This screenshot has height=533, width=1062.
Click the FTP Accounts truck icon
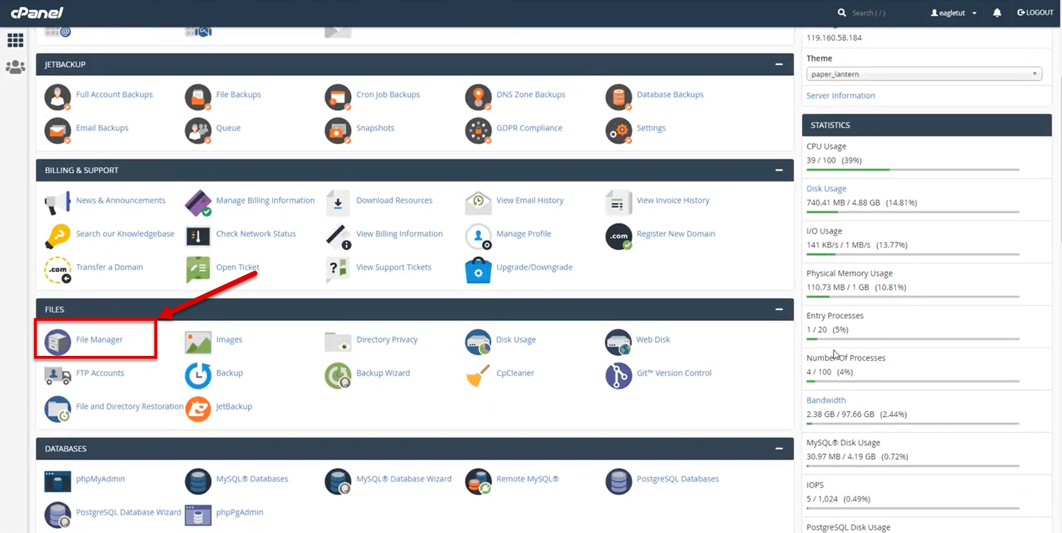click(58, 375)
